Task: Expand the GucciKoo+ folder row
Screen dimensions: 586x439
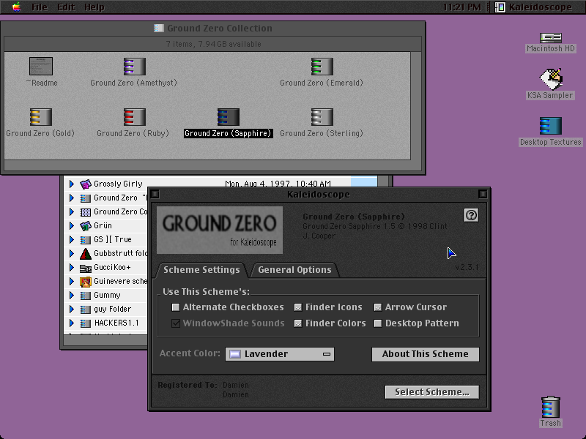Action: (x=71, y=268)
